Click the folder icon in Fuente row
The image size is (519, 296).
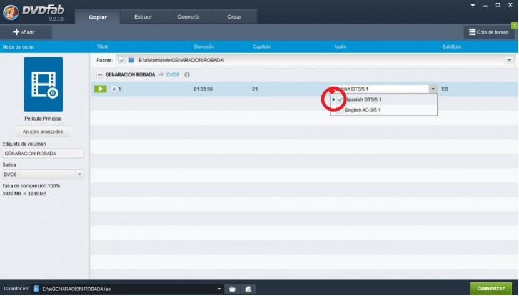(131, 60)
